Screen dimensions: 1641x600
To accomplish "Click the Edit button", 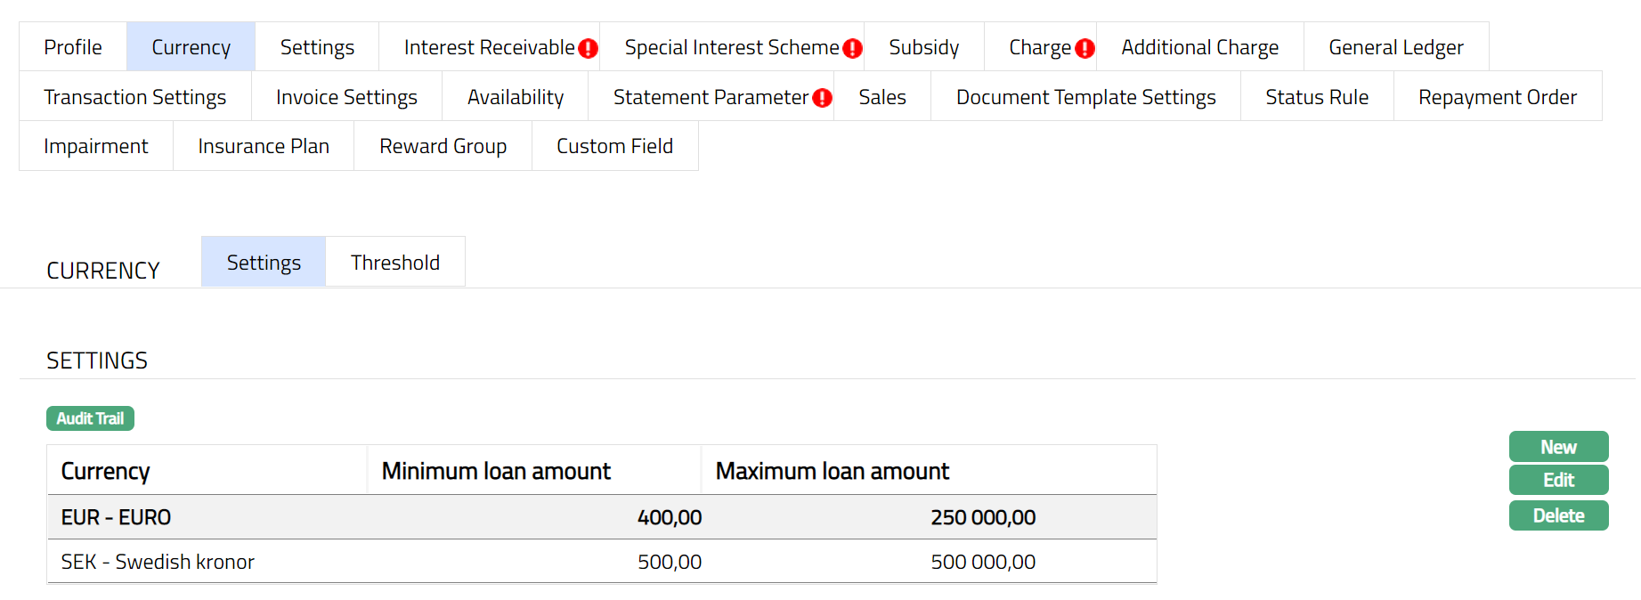I will click(x=1558, y=480).
